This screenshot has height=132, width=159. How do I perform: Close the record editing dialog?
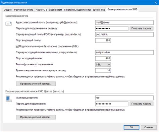156,3
